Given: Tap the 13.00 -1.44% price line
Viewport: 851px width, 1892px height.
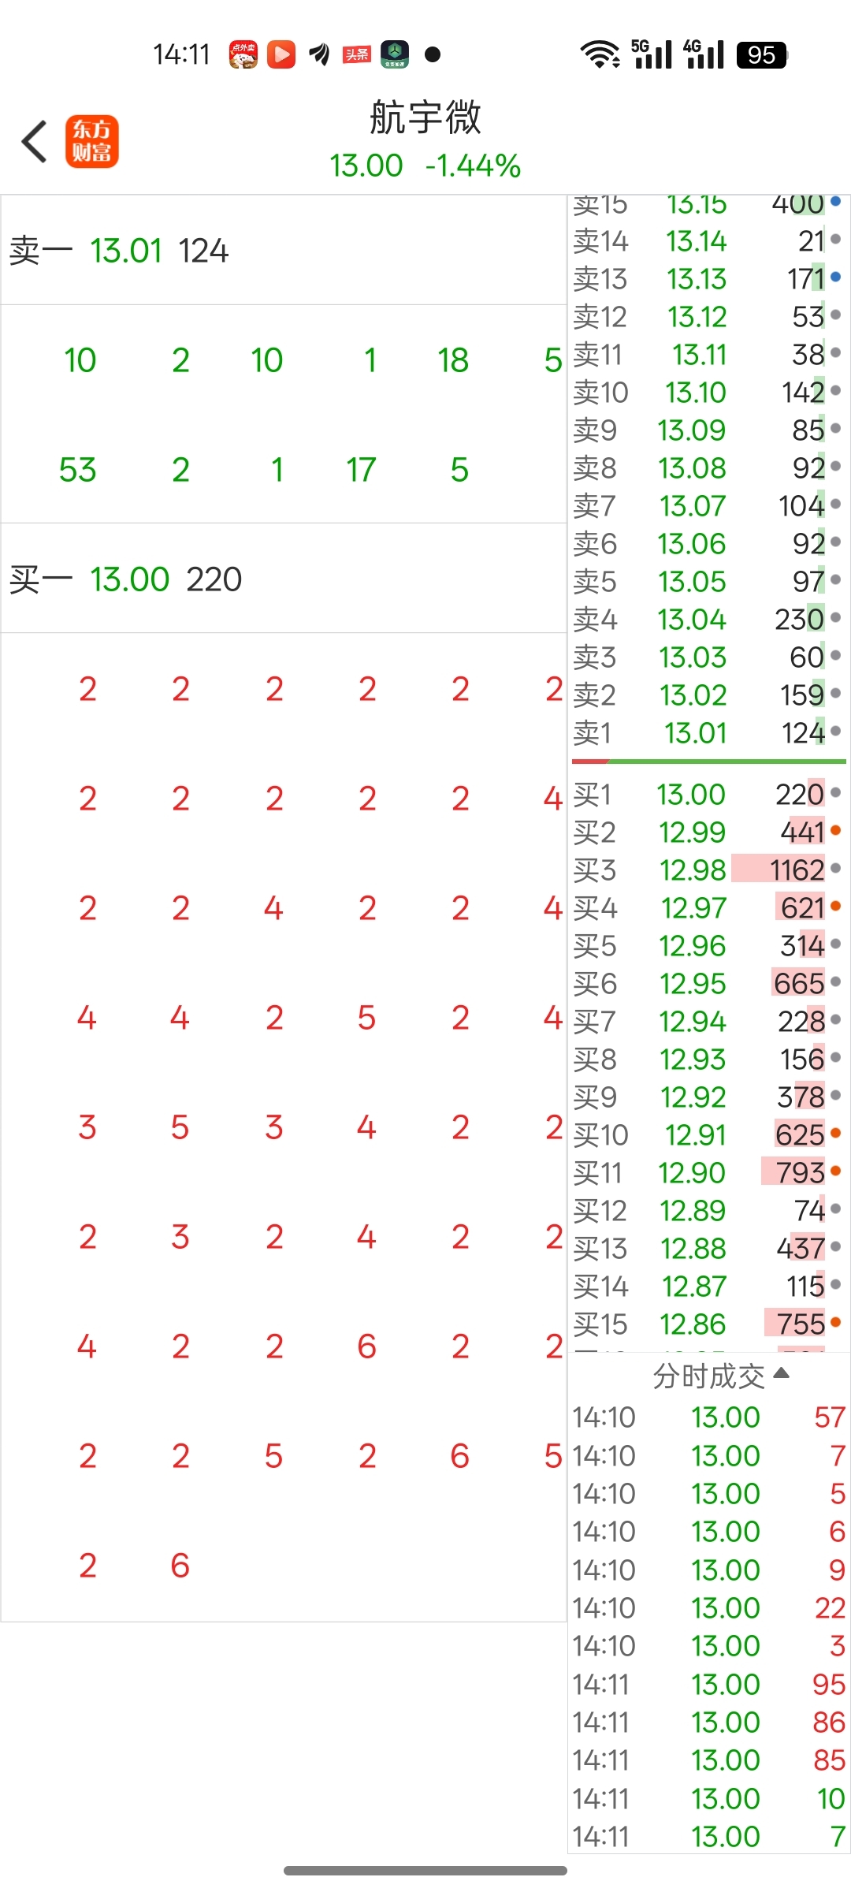Looking at the screenshot, I should click(425, 166).
